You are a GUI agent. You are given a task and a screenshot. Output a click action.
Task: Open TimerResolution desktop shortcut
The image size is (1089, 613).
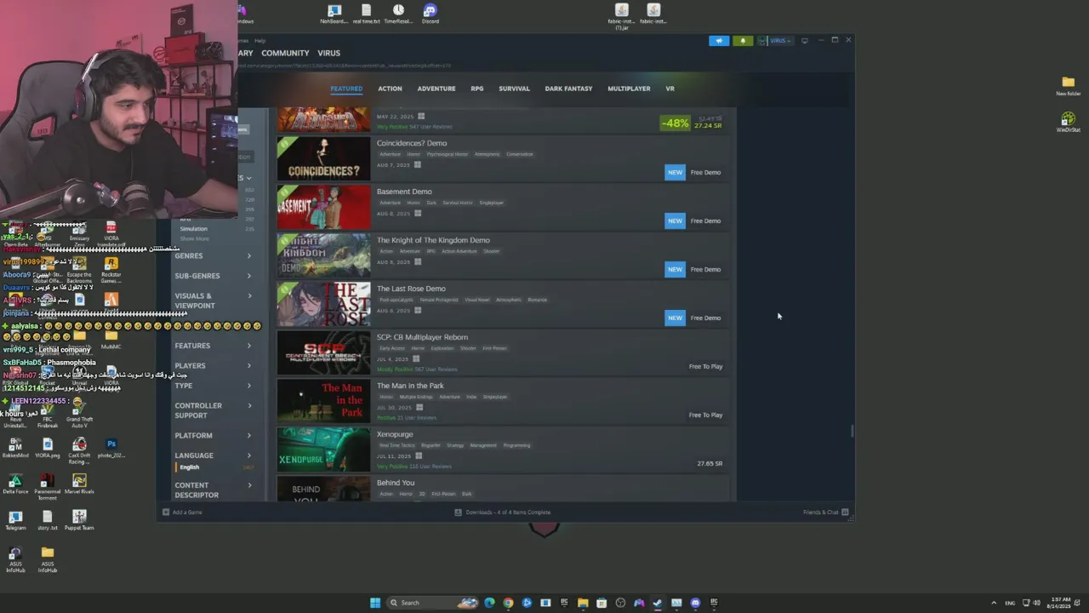[x=398, y=14]
